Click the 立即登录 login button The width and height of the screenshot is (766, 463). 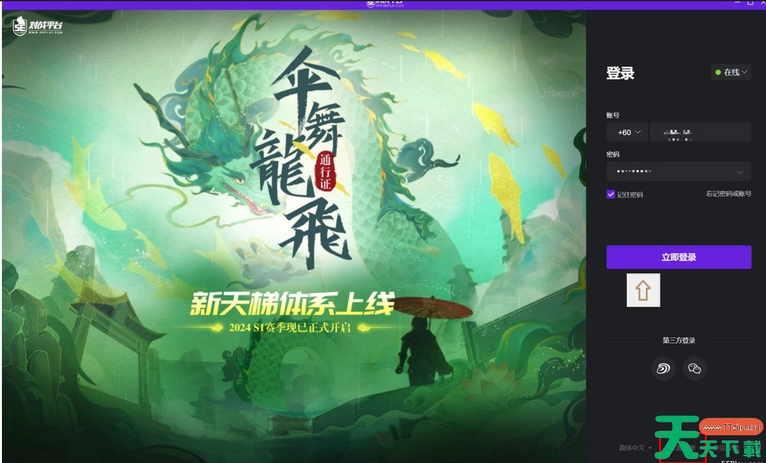coord(678,257)
